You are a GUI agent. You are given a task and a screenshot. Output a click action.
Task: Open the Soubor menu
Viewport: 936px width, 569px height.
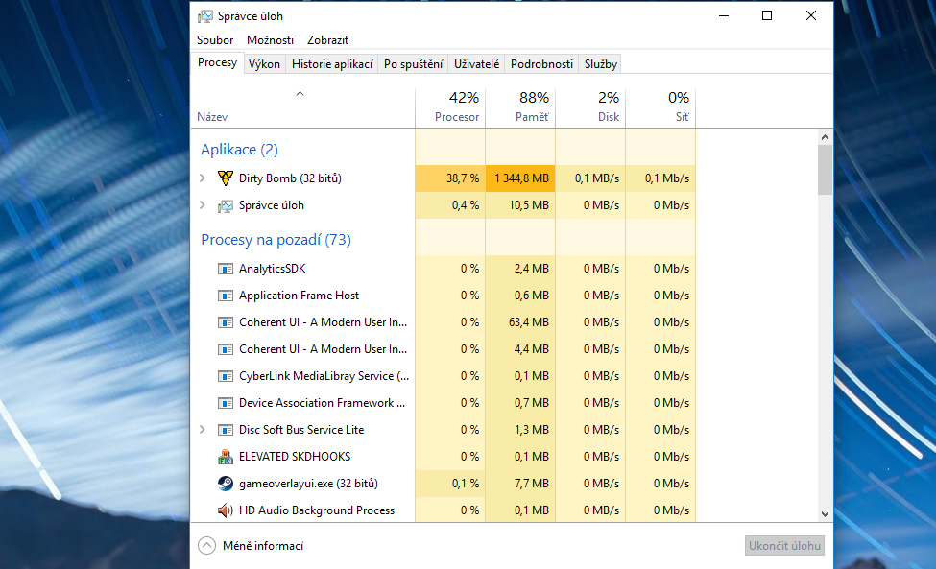coord(215,40)
